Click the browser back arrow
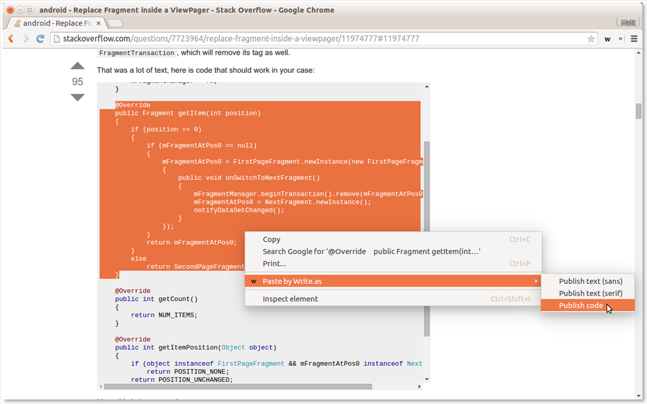The height and width of the screenshot is (404, 647). (11, 39)
